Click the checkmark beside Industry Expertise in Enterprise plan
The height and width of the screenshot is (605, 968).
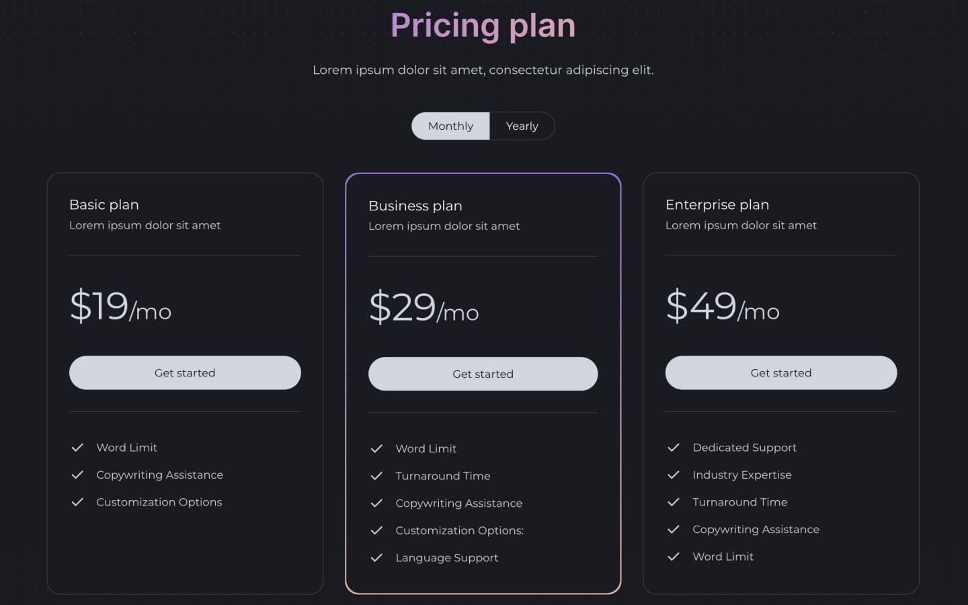tap(674, 475)
